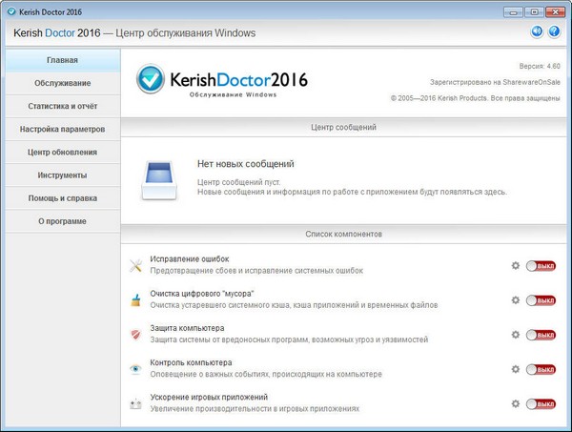Viewport: 572px width, 432px height.
Task: Click the broom icon for Очистка цифрового мусора
Action: pyautogui.click(x=135, y=300)
